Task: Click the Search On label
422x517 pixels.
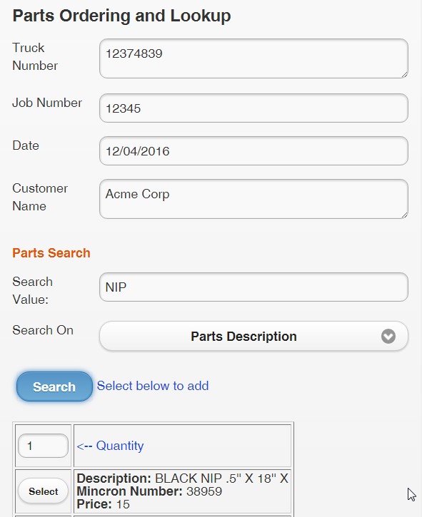Action: (43, 330)
